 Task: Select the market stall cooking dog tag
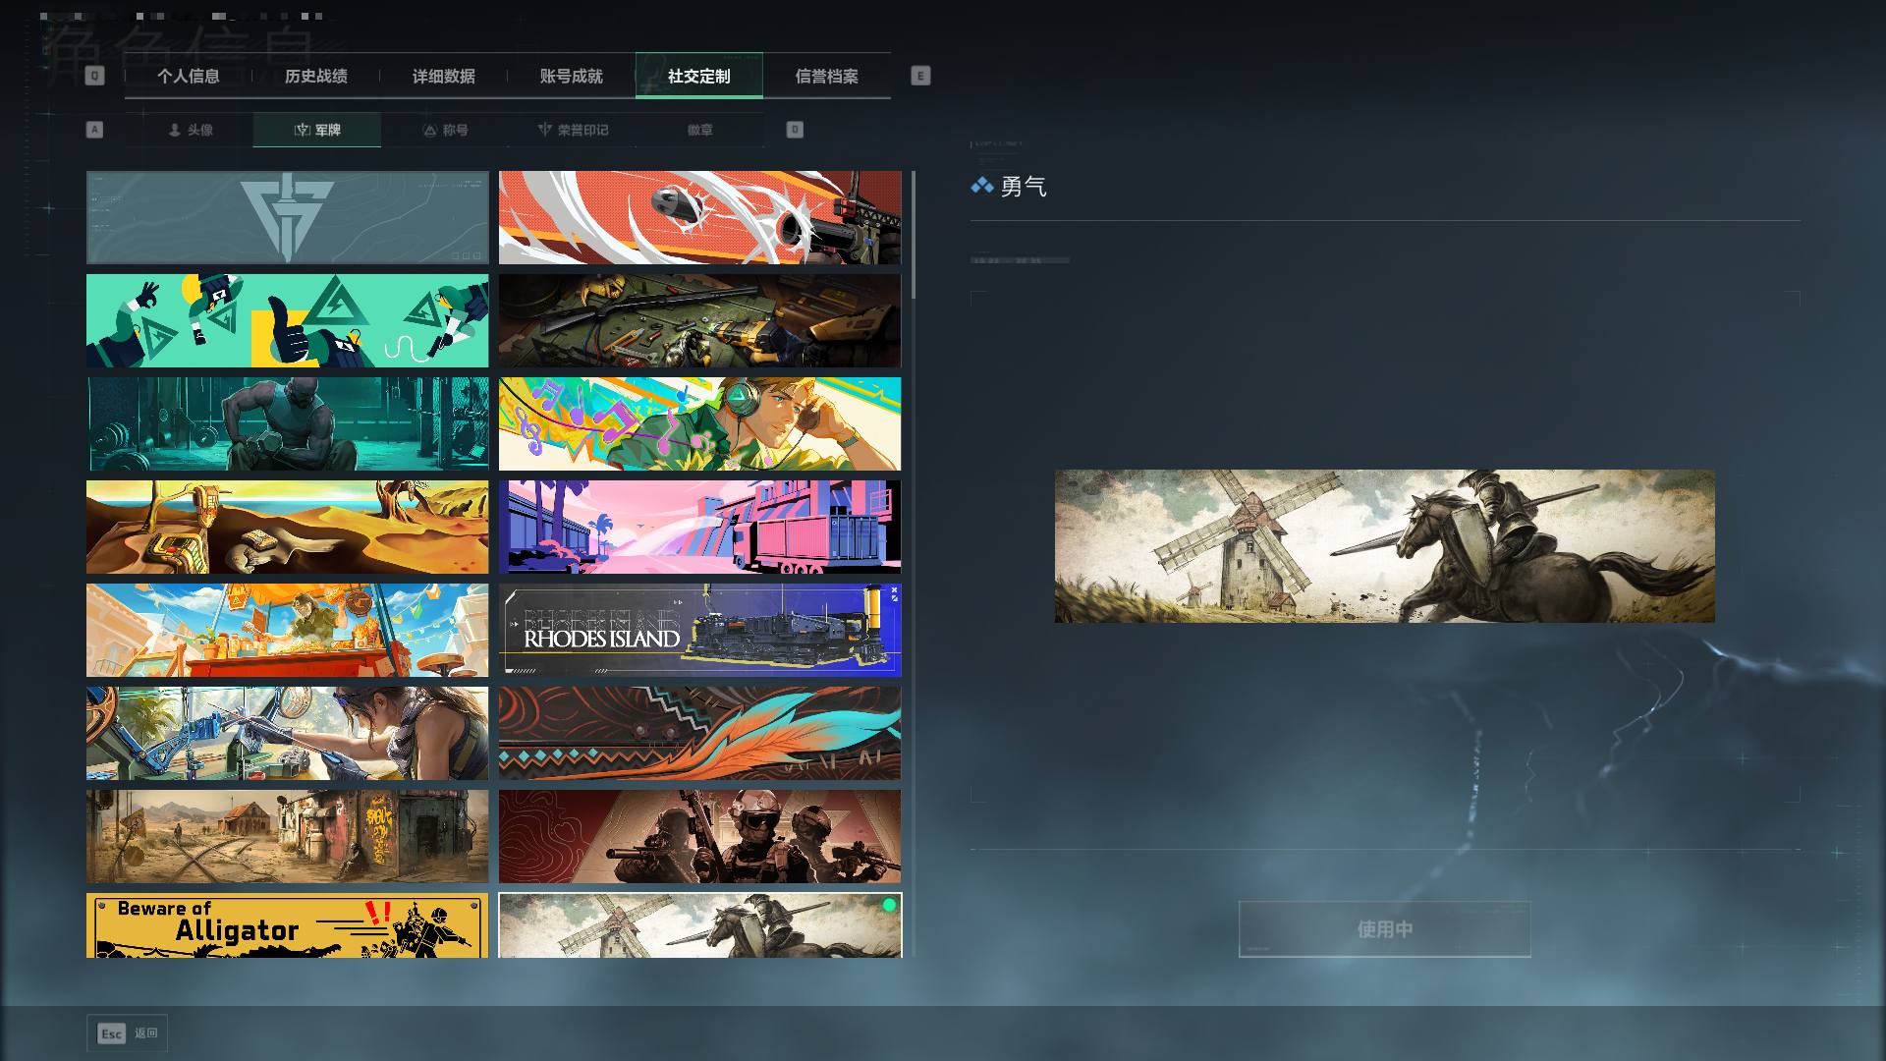pos(288,631)
